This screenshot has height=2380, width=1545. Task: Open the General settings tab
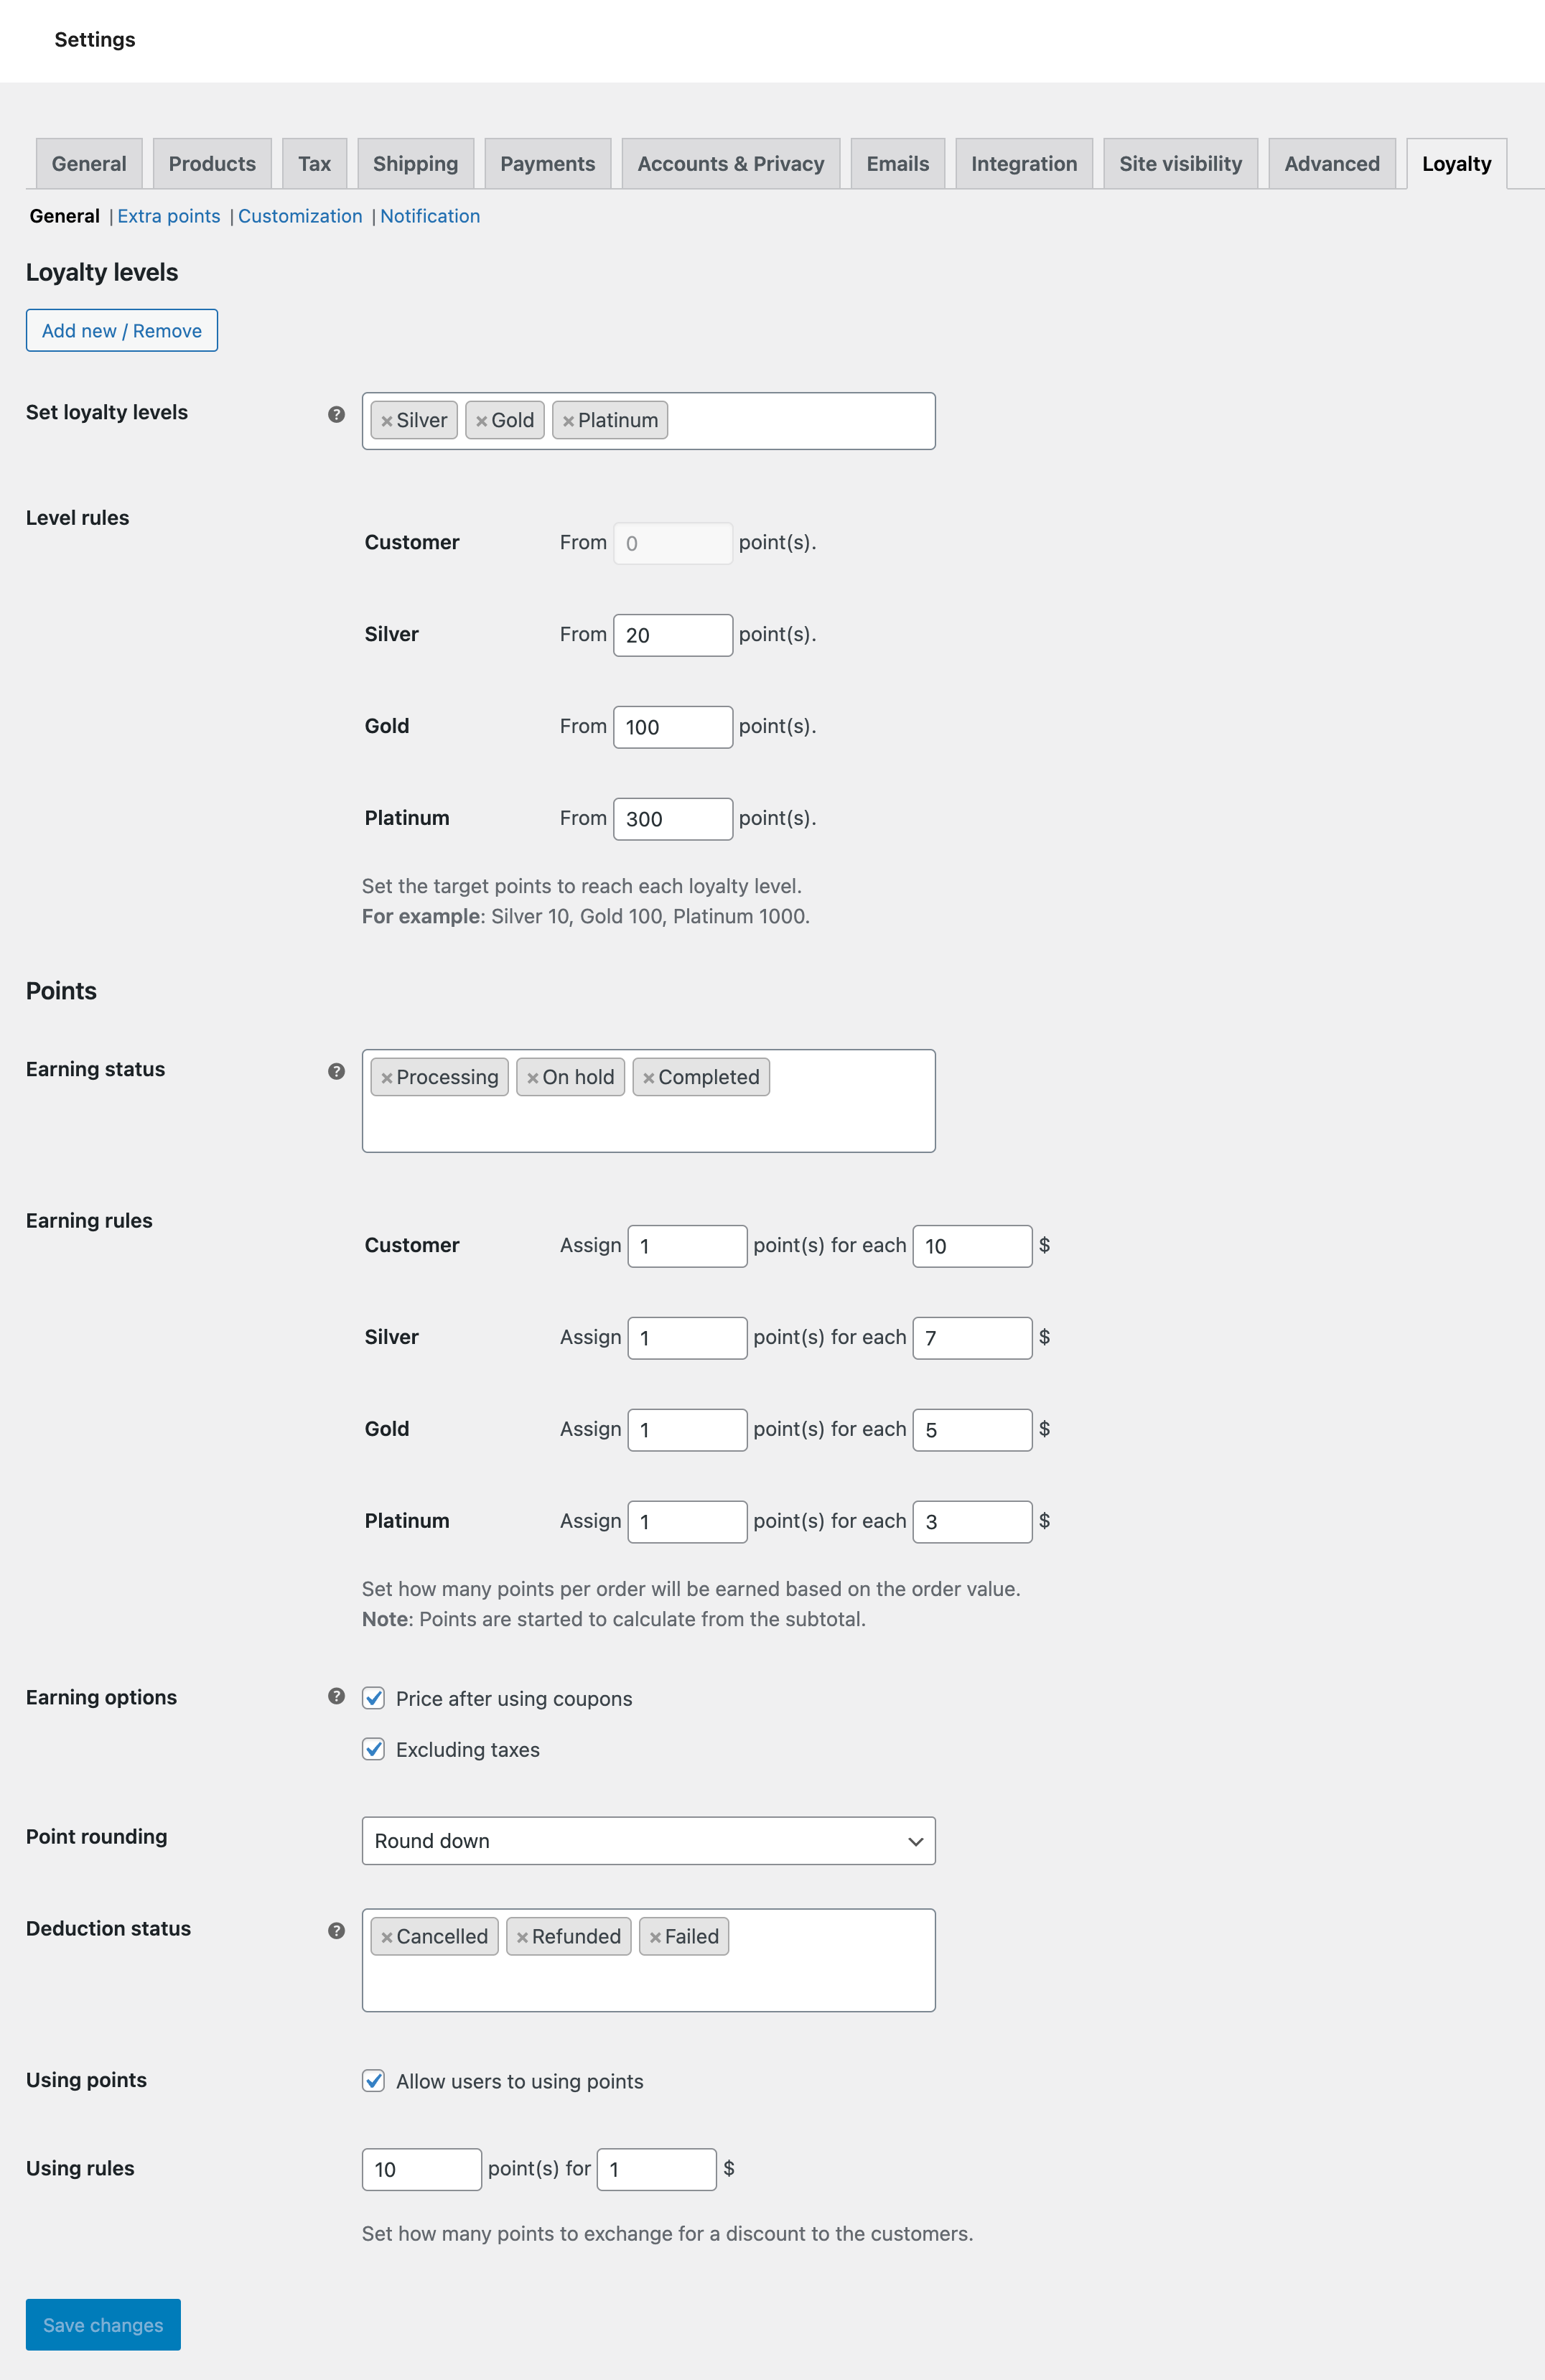88,162
